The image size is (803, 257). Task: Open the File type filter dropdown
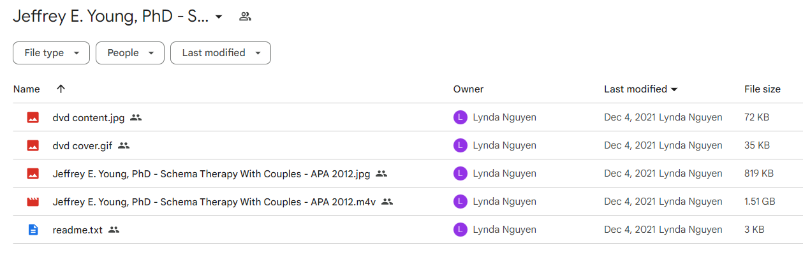(x=51, y=53)
